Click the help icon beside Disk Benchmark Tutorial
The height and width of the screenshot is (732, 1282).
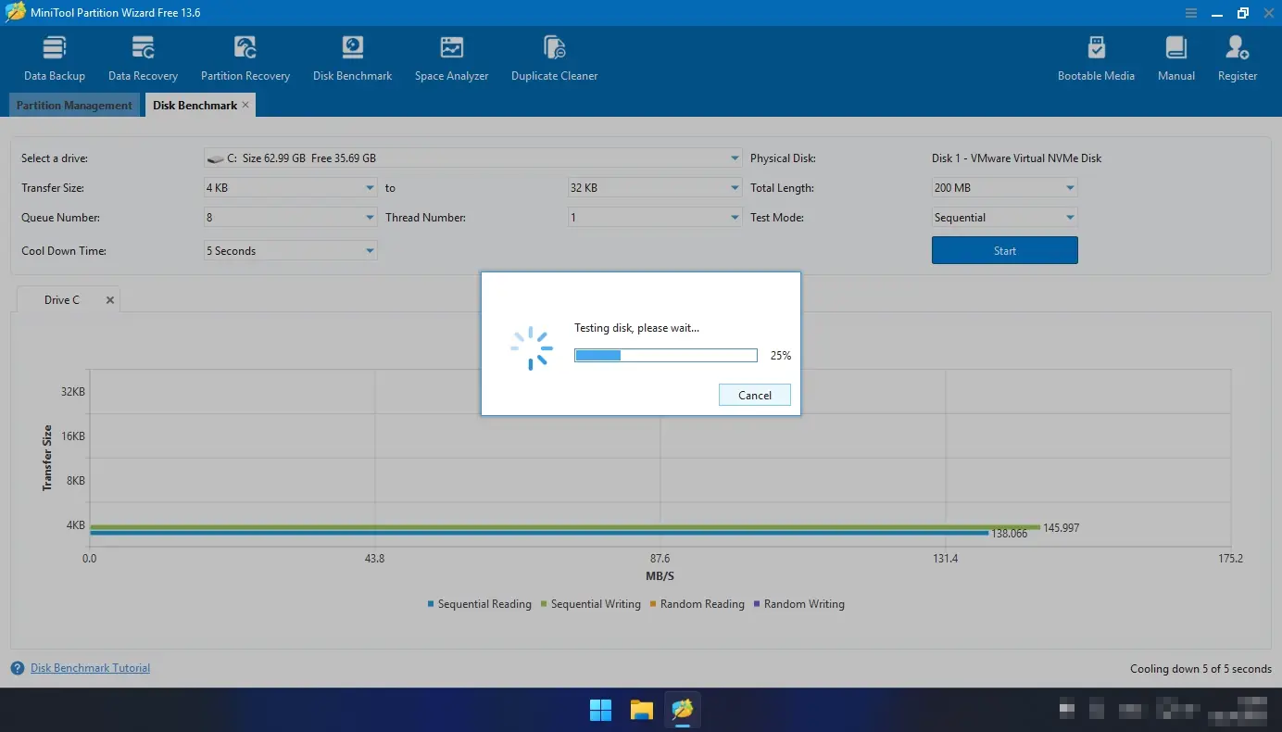18,668
